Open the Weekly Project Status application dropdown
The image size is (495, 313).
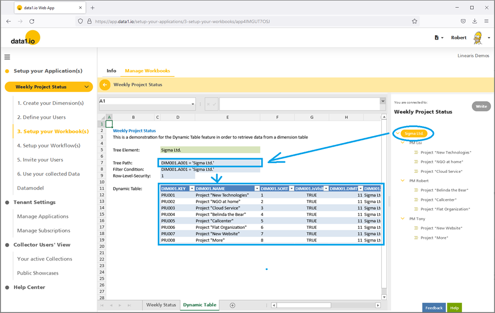click(49, 87)
